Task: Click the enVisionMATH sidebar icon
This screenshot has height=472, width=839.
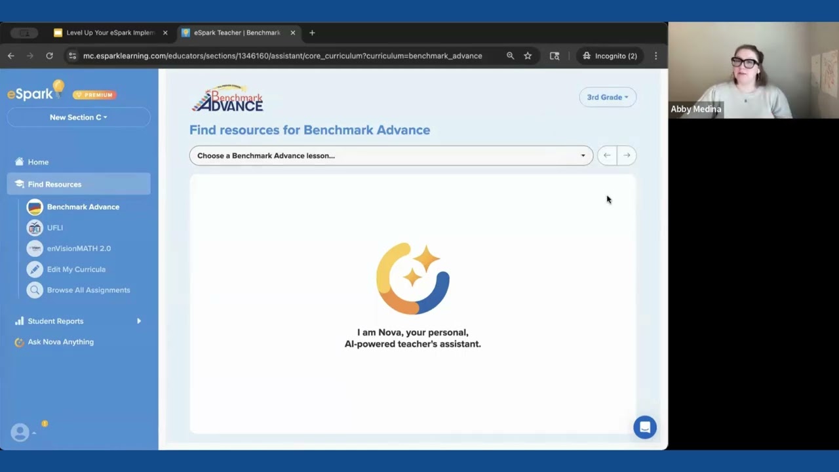Action: coord(35,248)
